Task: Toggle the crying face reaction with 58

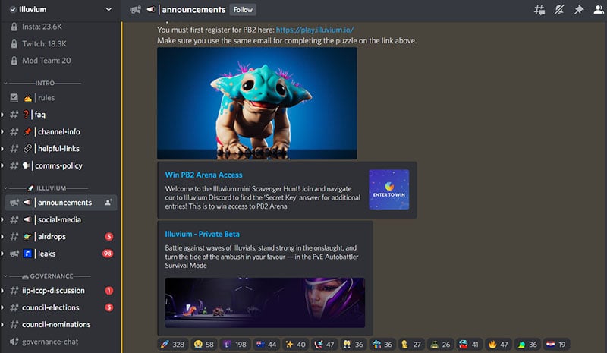Action: 203,345
